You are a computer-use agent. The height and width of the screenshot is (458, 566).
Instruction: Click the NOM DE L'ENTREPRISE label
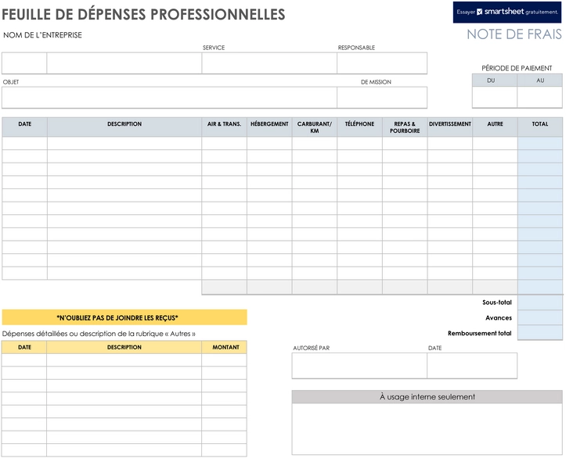coord(42,35)
